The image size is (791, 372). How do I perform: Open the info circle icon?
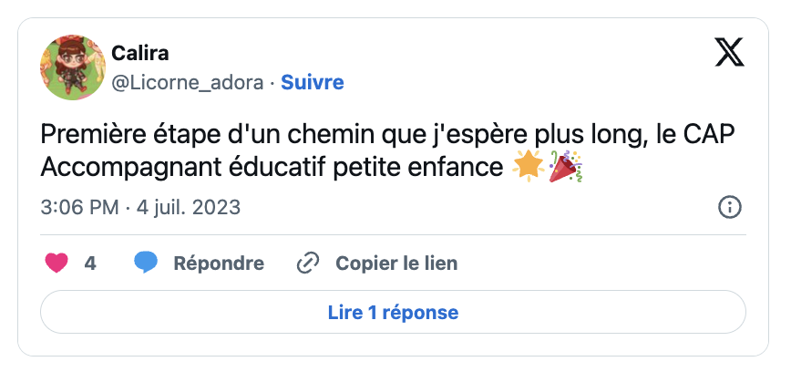click(x=730, y=207)
